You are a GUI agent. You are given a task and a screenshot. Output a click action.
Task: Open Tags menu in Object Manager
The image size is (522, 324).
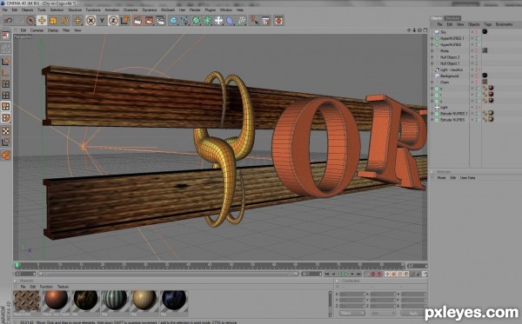tap(488, 24)
